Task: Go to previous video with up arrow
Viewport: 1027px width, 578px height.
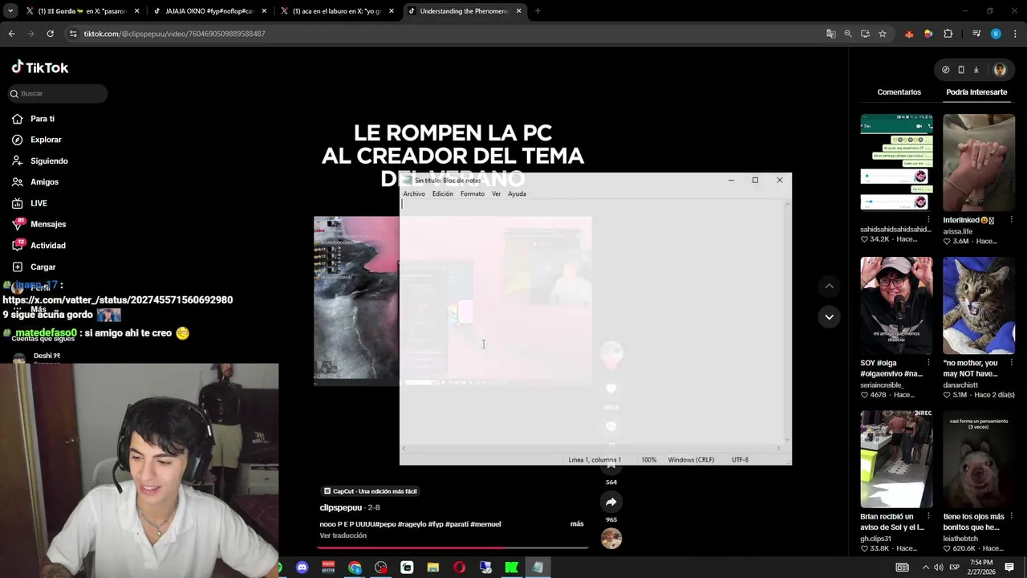Action: point(829,287)
